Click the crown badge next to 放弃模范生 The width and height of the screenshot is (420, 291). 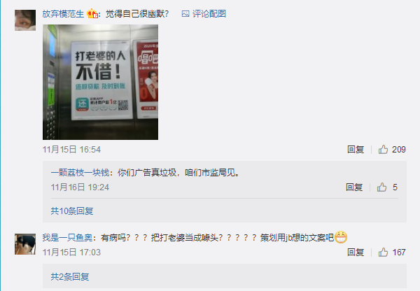92,14
